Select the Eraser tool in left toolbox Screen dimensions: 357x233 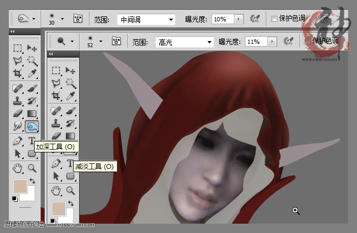(18, 113)
